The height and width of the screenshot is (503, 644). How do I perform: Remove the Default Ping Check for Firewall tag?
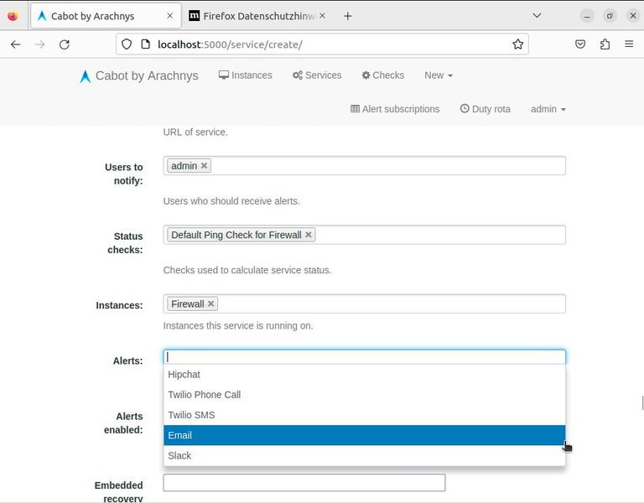[309, 235]
